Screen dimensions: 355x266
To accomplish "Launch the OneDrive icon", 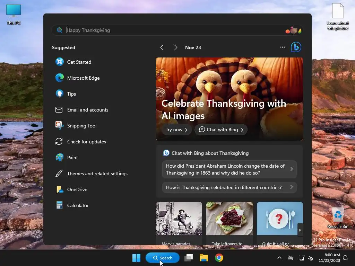I will point(60,189).
